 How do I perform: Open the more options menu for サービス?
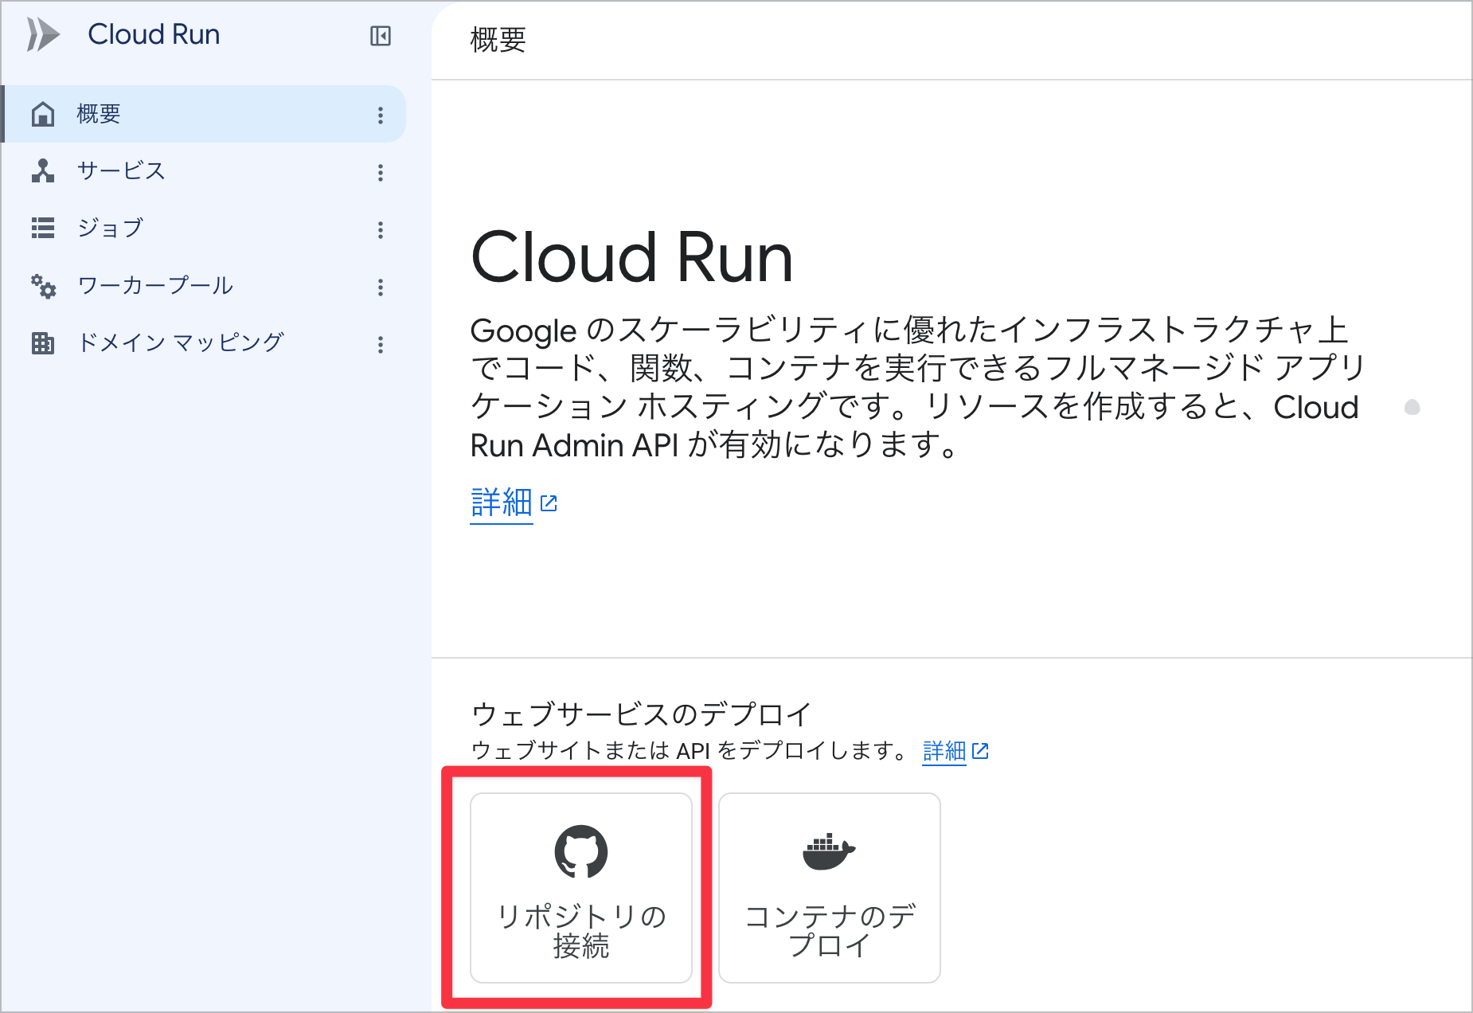tap(381, 173)
